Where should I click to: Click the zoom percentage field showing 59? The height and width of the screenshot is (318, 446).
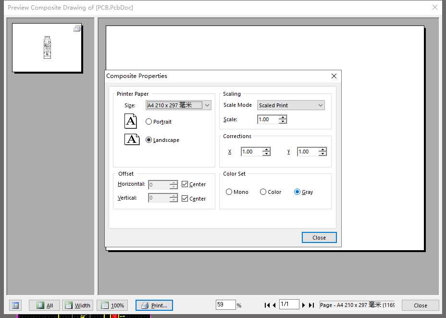pos(225,305)
